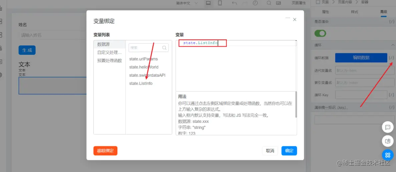Screen dimensions: 396x172
Task: Click the toolbar search magnifier icon
Action: 269,3
